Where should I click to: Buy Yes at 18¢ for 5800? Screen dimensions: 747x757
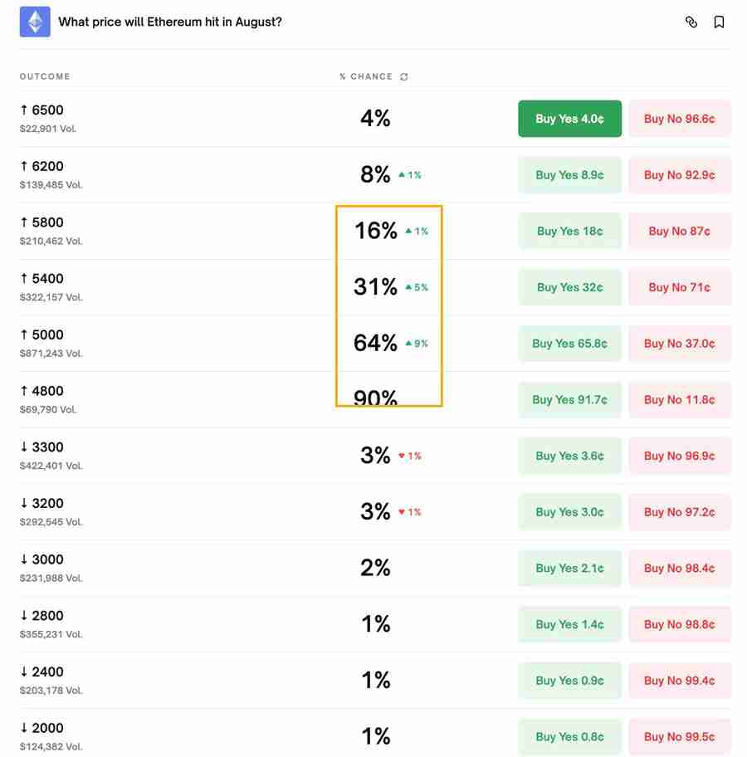569,231
